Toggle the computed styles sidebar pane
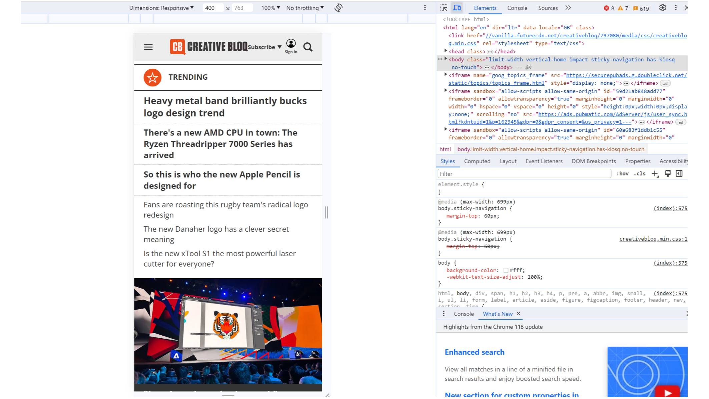The height and width of the screenshot is (399, 709). tap(679, 173)
